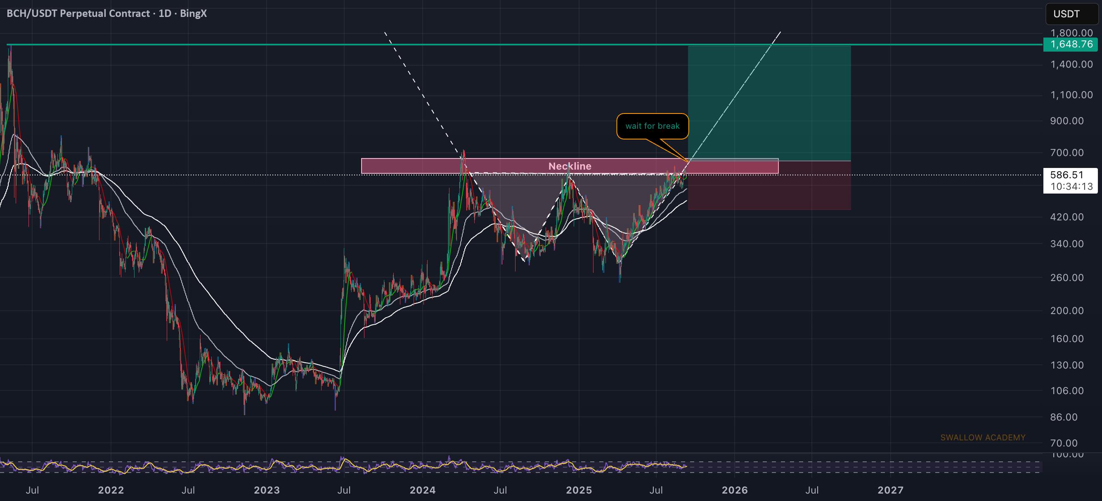1102x501 pixels.
Task: Click the 2023 label on time axis
Action: point(267,490)
